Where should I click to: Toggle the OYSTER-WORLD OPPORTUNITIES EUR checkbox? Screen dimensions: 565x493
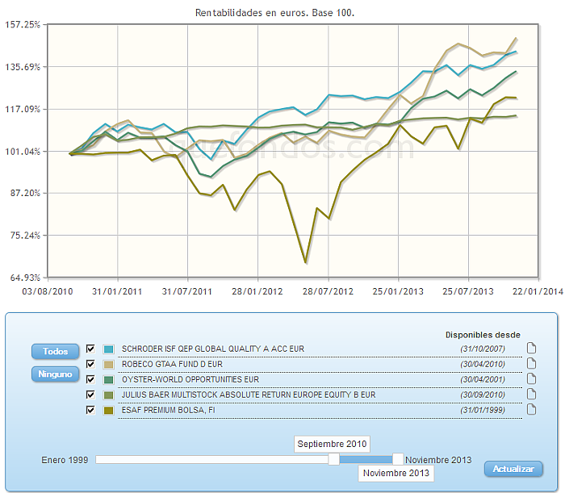pos(90,379)
